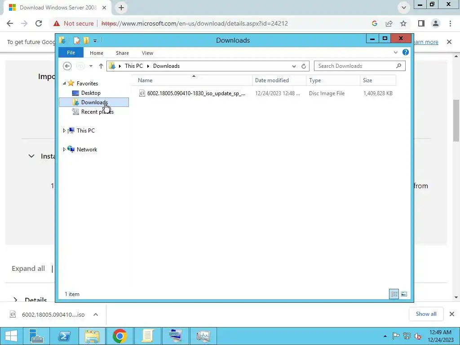Select Network in navigation pane

click(x=87, y=149)
